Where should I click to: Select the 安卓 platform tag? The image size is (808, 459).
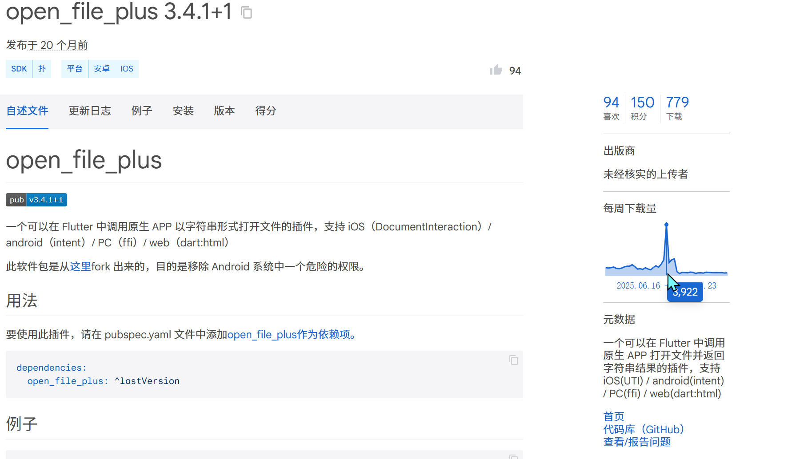101,69
